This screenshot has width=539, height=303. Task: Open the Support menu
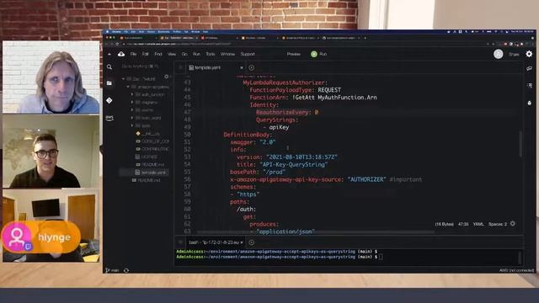click(x=248, y=54)
